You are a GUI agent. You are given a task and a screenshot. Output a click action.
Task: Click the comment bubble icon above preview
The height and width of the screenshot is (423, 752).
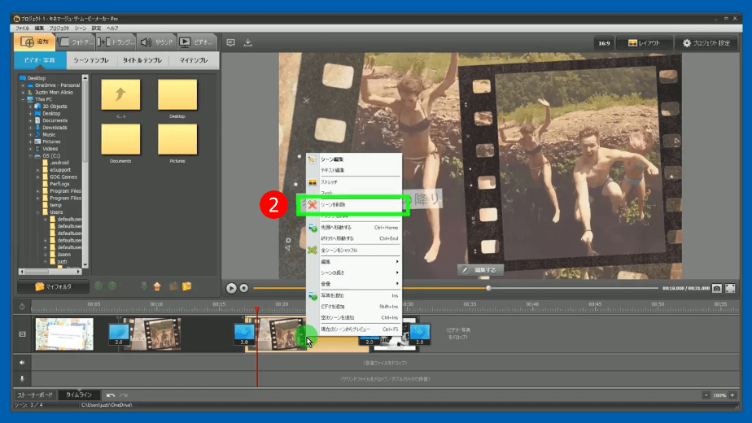tap(230, 42)
